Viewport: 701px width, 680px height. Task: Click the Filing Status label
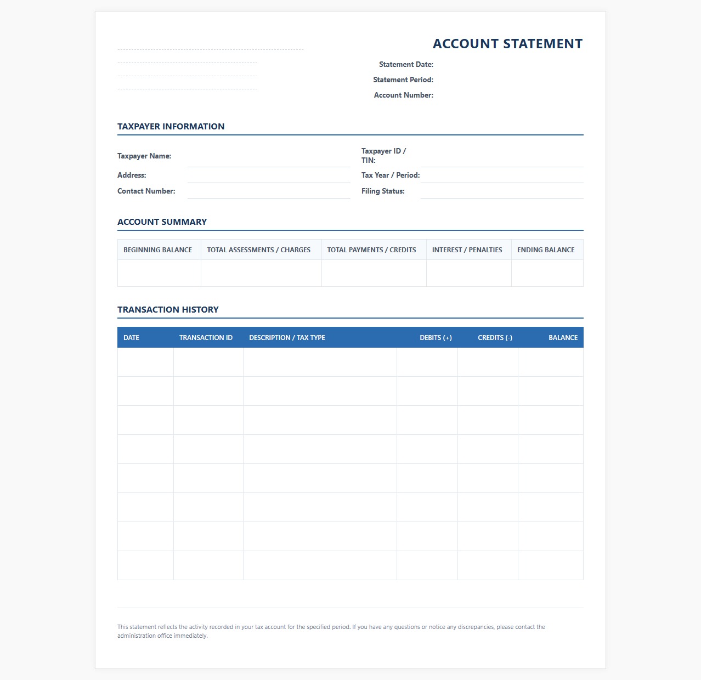click(x=383, y=191)
